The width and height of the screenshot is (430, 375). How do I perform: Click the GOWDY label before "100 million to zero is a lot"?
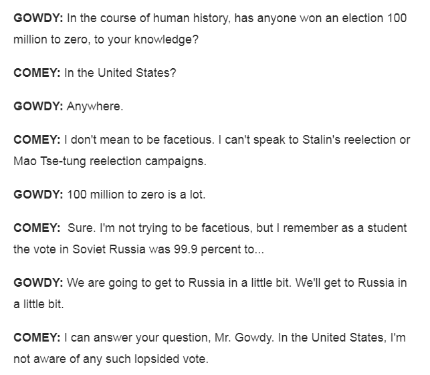coord(38,194)
